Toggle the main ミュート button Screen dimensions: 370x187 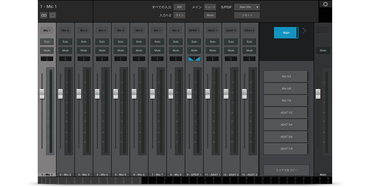click(210, 7)
